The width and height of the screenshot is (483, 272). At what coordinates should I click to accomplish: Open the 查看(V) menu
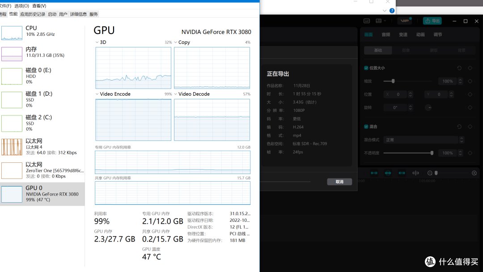(39, 6)
